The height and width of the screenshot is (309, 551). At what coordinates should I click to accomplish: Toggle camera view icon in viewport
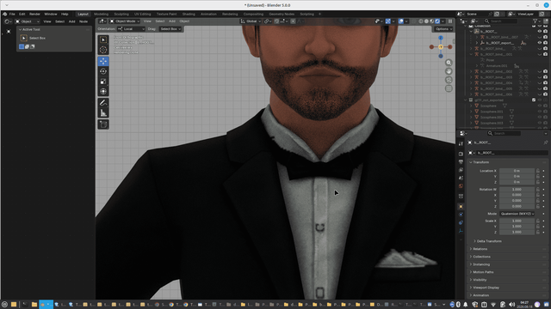tap(449, 80)
